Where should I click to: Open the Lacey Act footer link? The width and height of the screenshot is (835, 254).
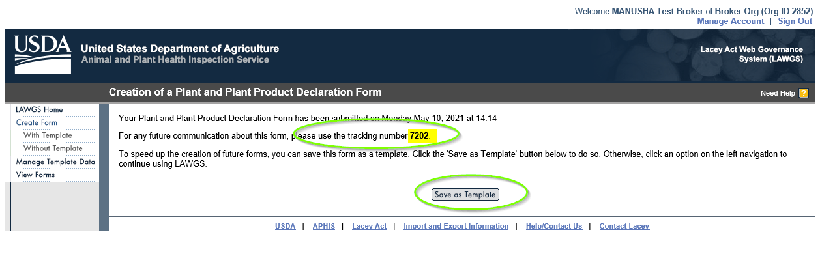click(369, 226)
